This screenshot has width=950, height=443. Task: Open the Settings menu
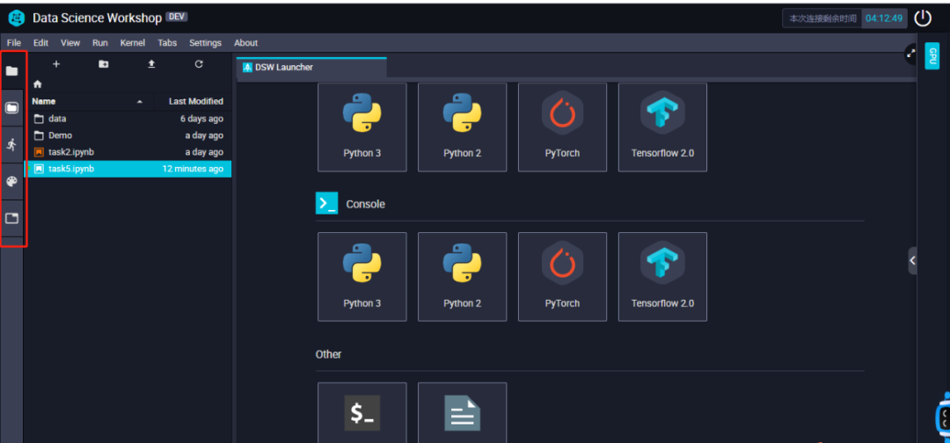(x=205, y=43)
